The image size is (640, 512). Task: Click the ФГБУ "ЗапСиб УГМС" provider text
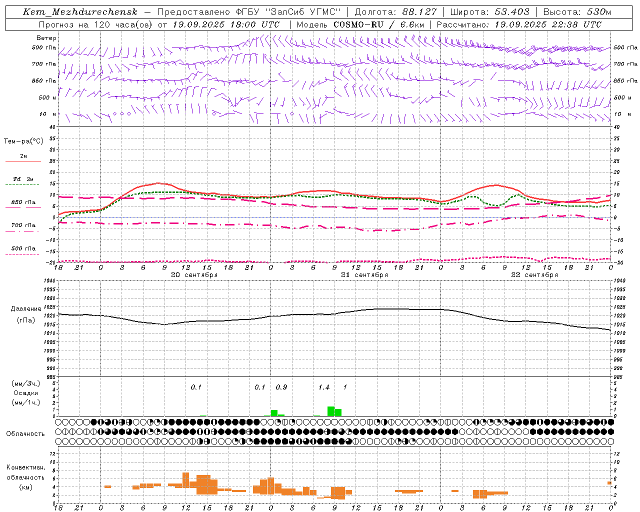[x=288, y=12]
